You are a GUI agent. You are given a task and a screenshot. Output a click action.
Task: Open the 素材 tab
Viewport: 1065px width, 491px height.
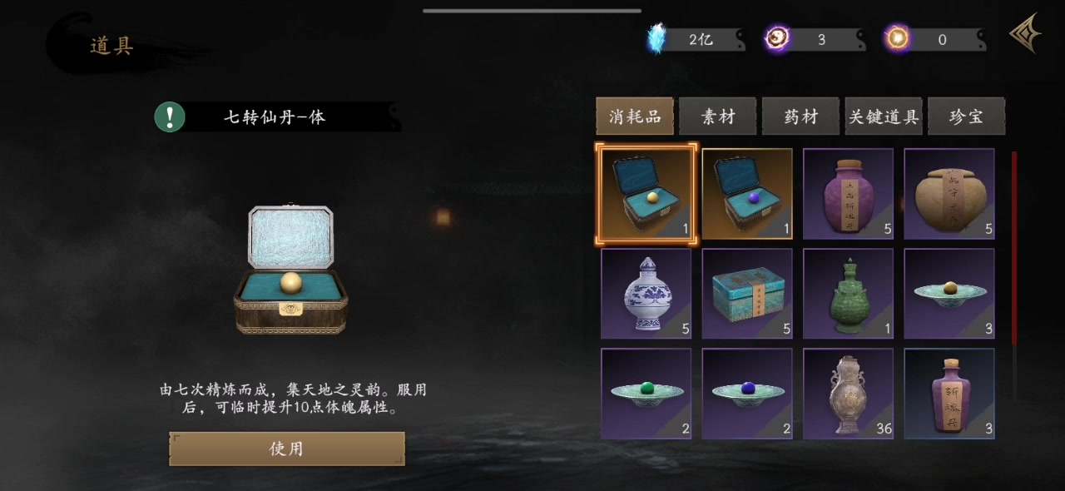point(718,117)
